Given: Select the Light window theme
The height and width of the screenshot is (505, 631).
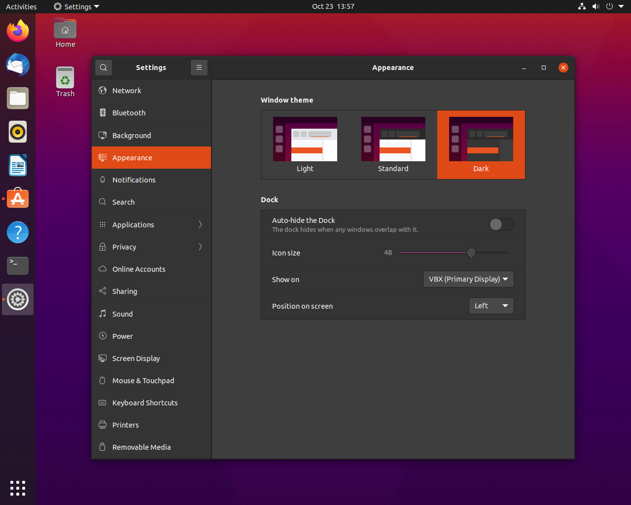Looking at the screenshot, I should point(305,144).
